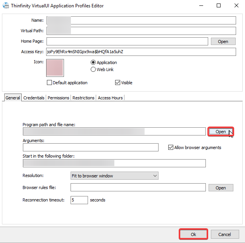Click the Program path and file name field
Image resolution: width=245 pixels, height=243 pixels.
coord(114,132)
